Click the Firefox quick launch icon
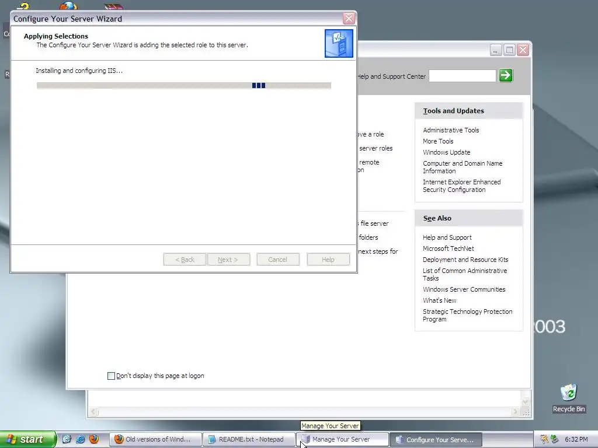This screenshot has width=598, height=448. point(94,439)
